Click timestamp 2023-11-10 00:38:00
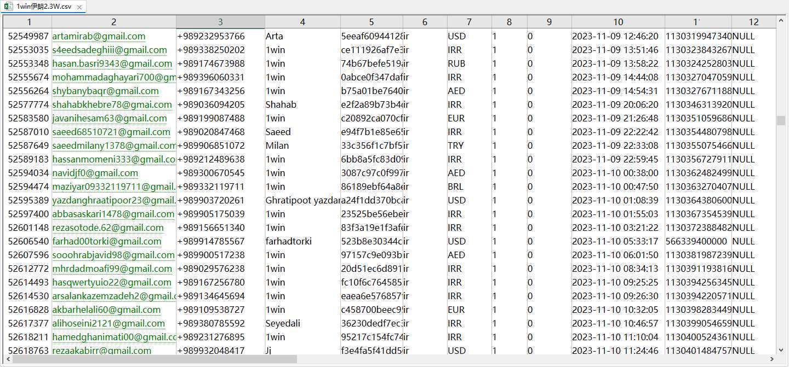 (x=618, y=173)
